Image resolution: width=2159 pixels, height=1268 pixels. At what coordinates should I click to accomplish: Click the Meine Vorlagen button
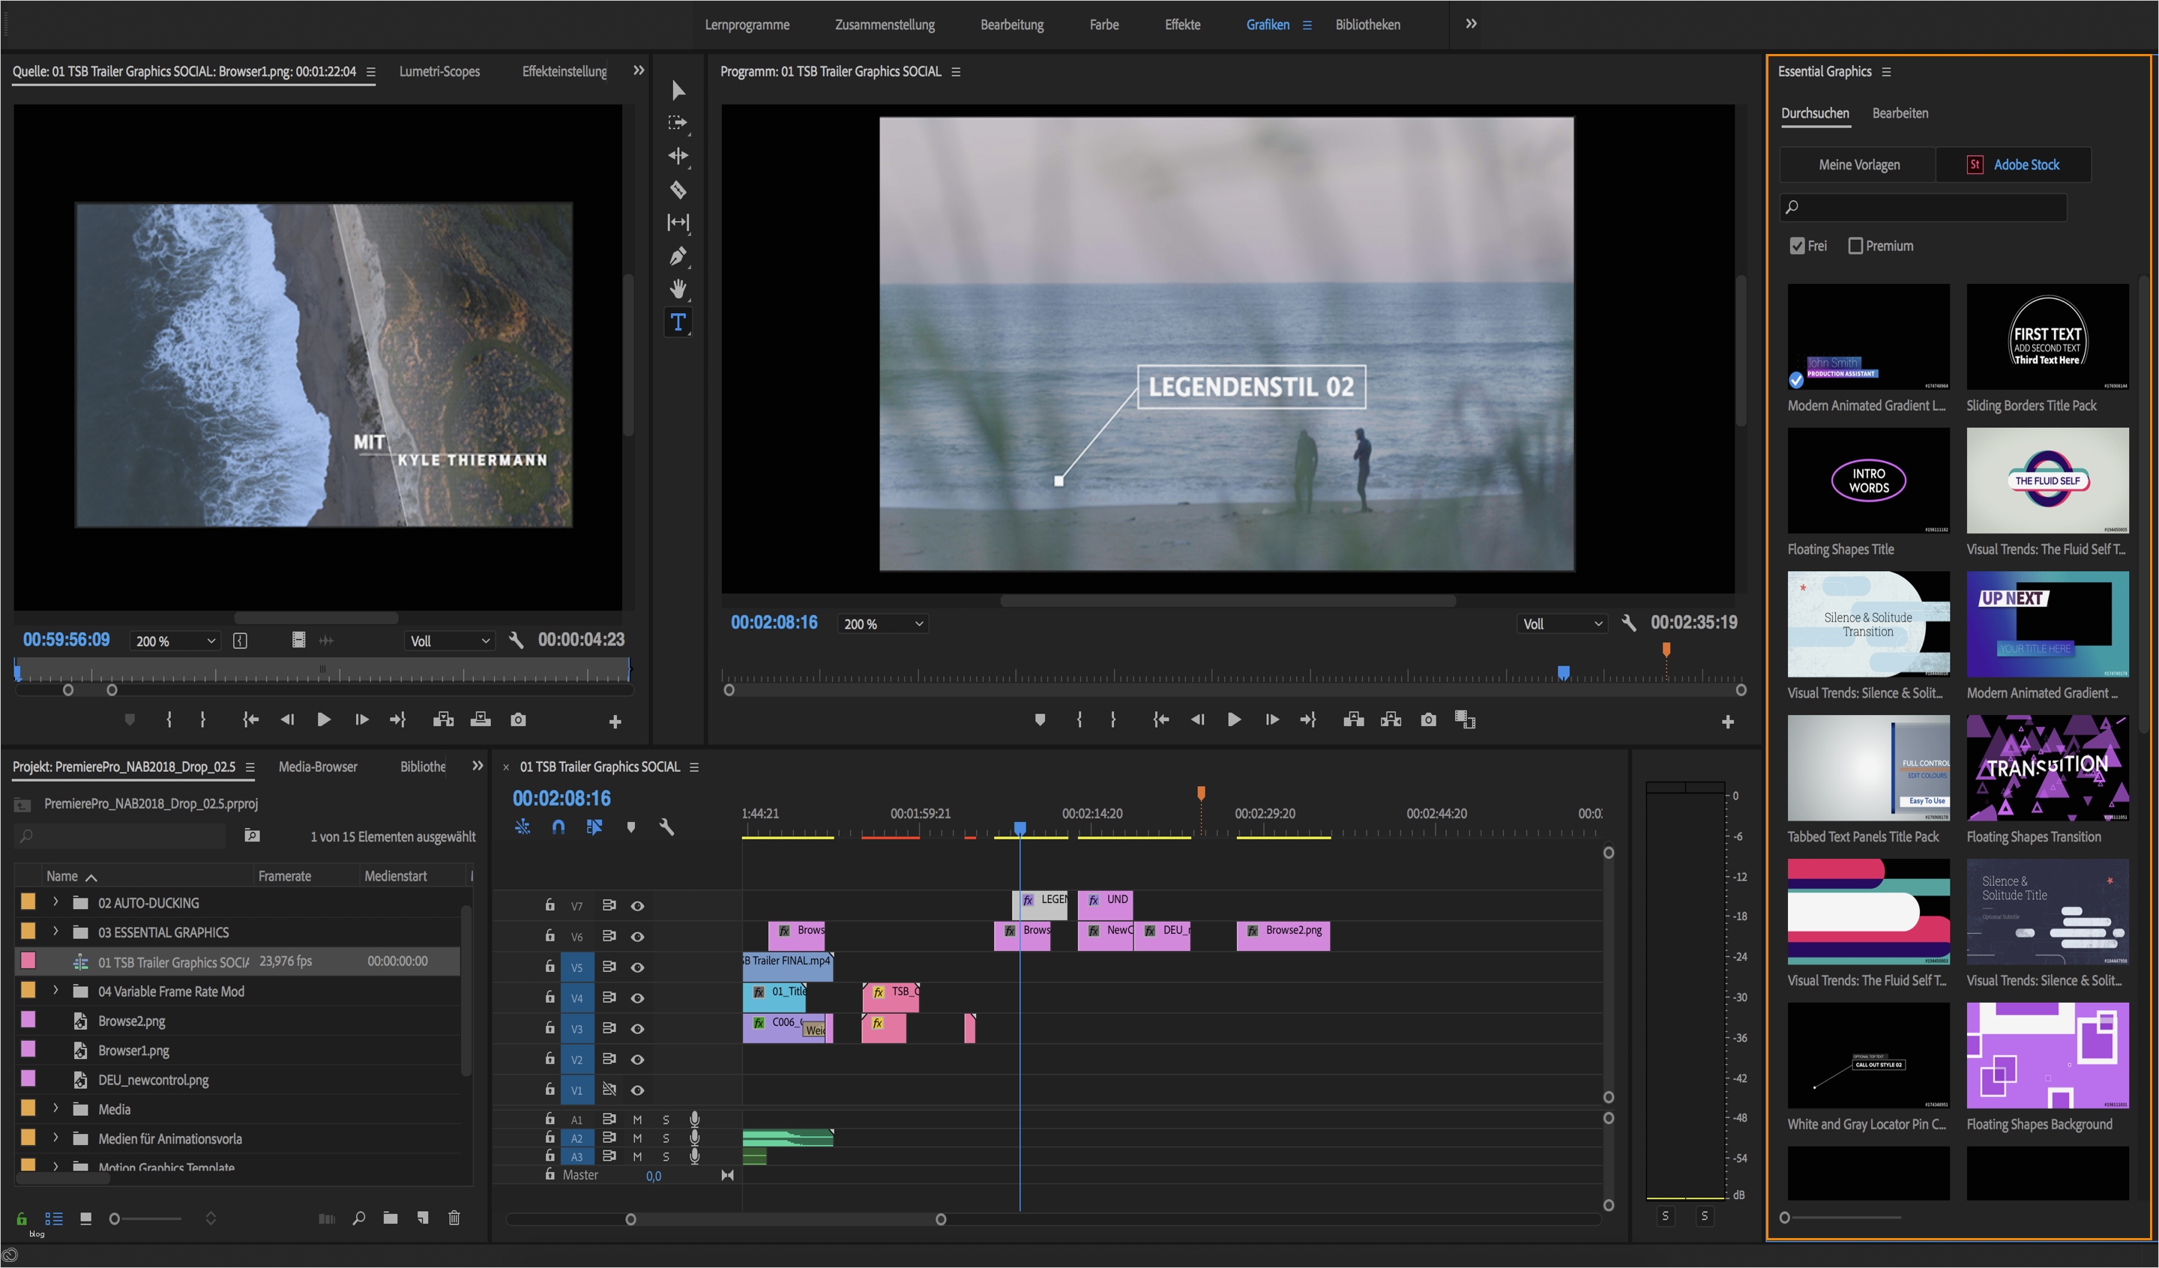1858,165
